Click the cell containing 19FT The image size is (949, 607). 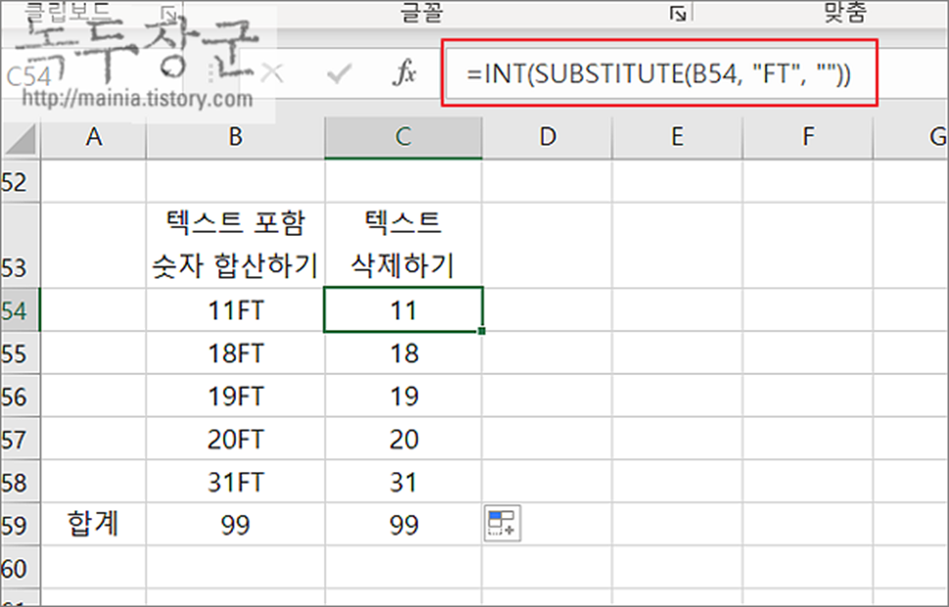click(x=235, y=397)
